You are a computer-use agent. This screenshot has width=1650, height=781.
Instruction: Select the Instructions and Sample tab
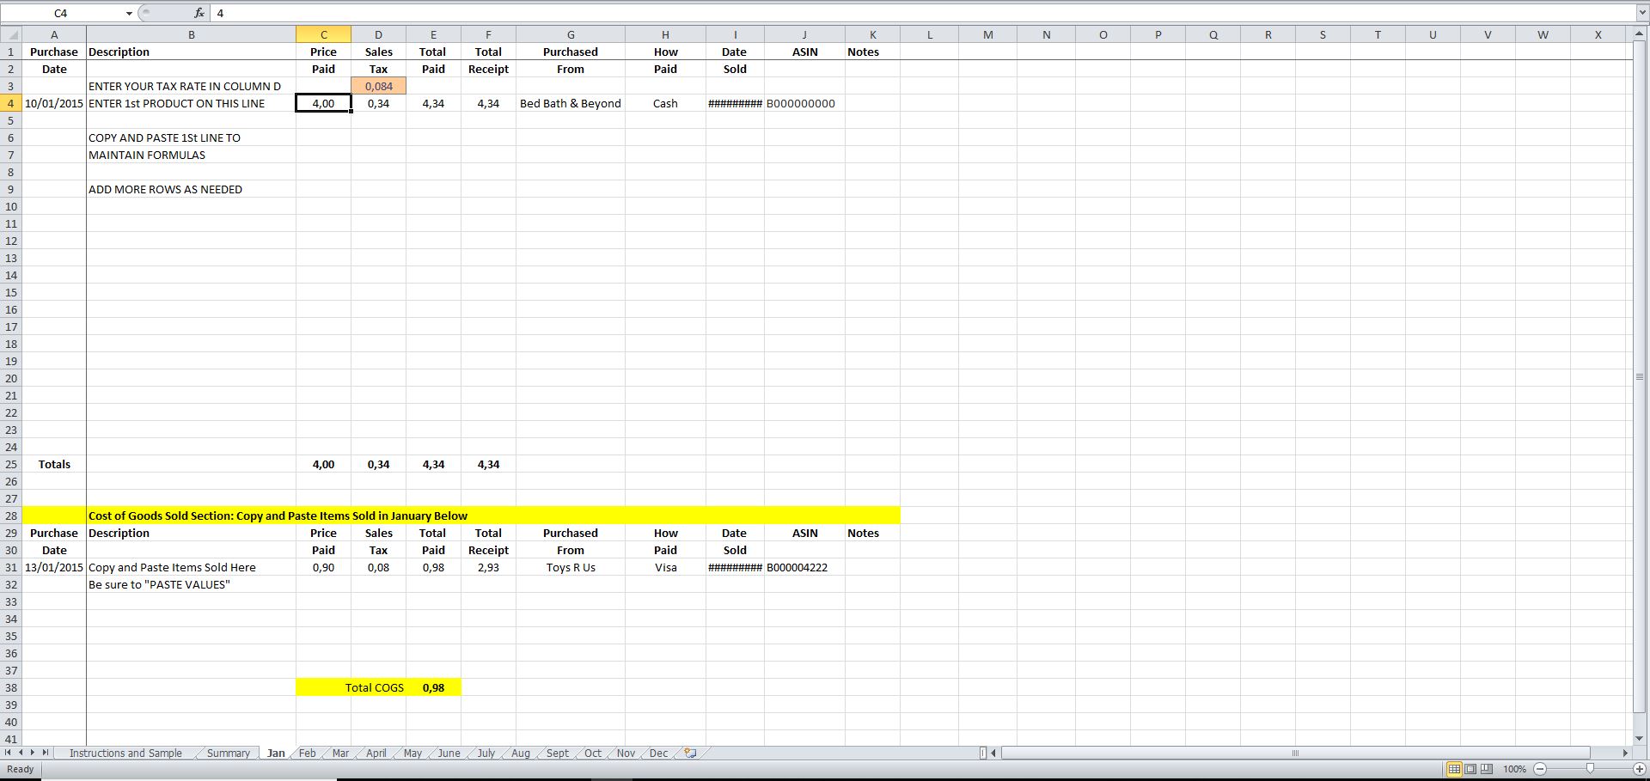tap(125, 753)
